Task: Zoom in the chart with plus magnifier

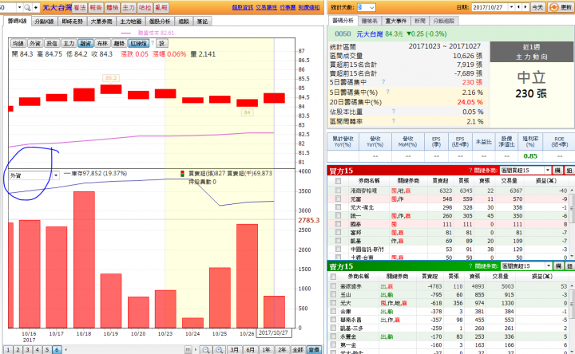Action: coord(220,349)
